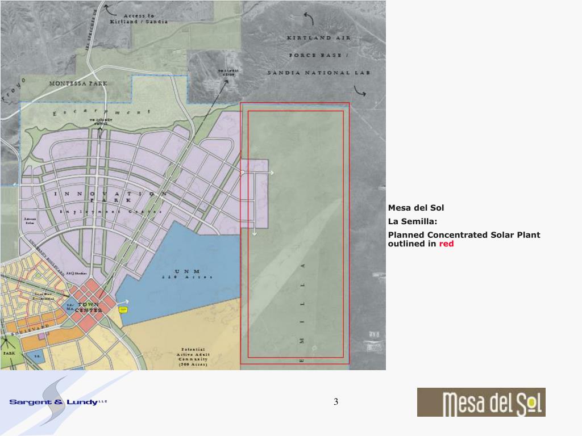Click the 'Potential Active Adult Community' label

193,357
